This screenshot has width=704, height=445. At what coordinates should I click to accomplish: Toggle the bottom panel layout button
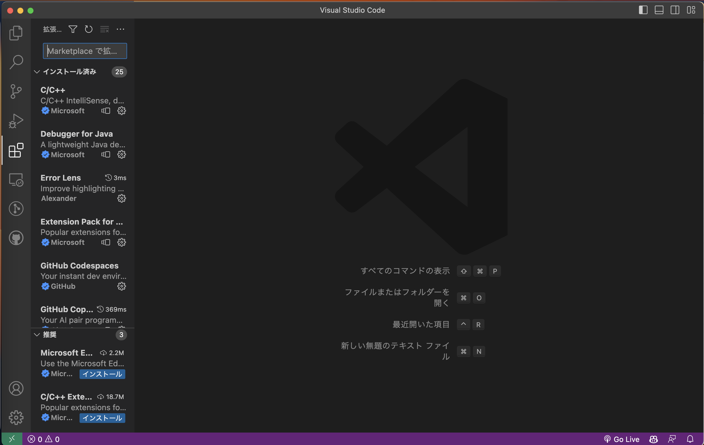659,10
